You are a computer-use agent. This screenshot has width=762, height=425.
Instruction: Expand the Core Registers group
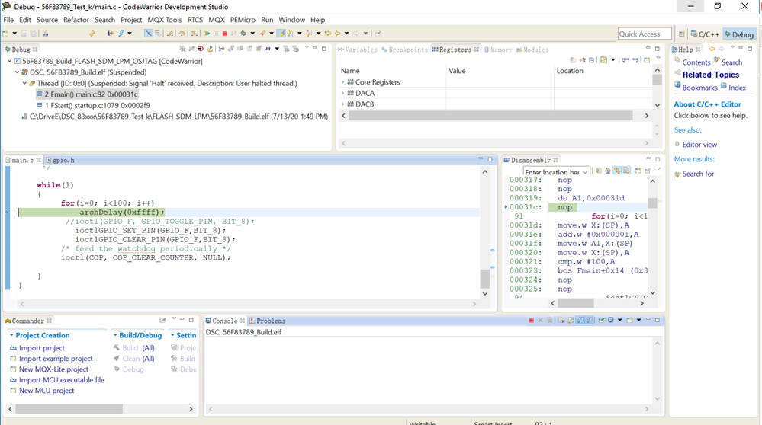(x=343, y=82)
